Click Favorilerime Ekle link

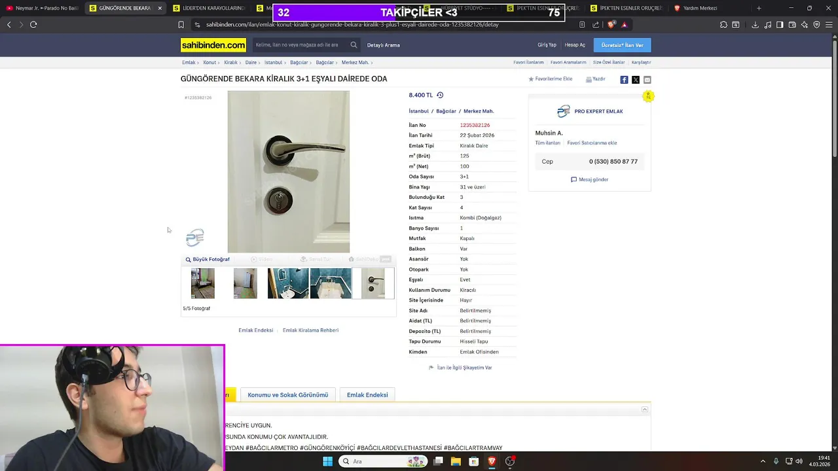point(551,79)
